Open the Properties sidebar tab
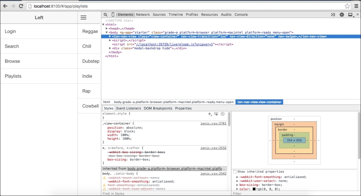 (x=183, y=108)
